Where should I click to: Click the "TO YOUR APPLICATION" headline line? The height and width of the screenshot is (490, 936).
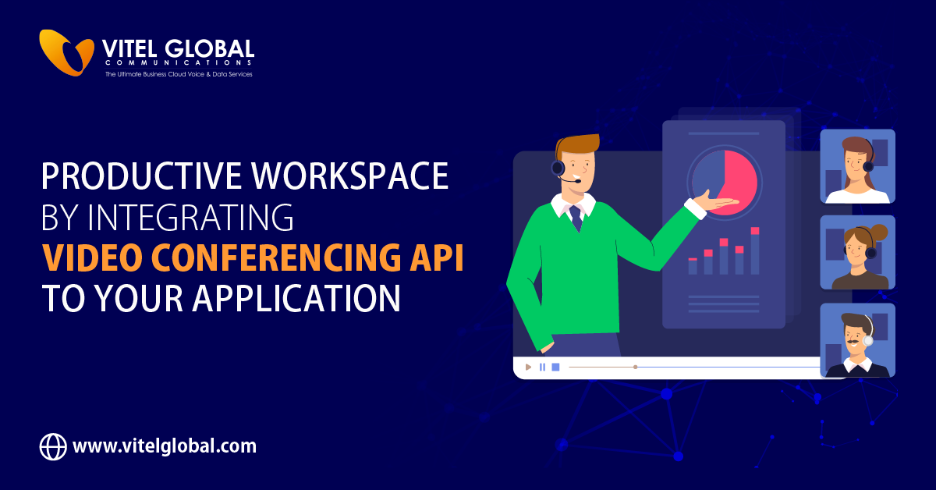(x=221, y=298)
